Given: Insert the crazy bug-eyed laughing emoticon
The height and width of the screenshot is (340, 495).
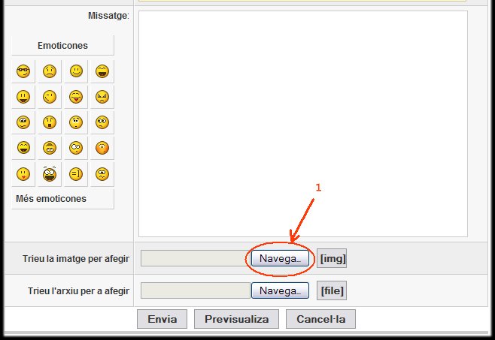Looking at the screenshot, I should tap(50, 174).
